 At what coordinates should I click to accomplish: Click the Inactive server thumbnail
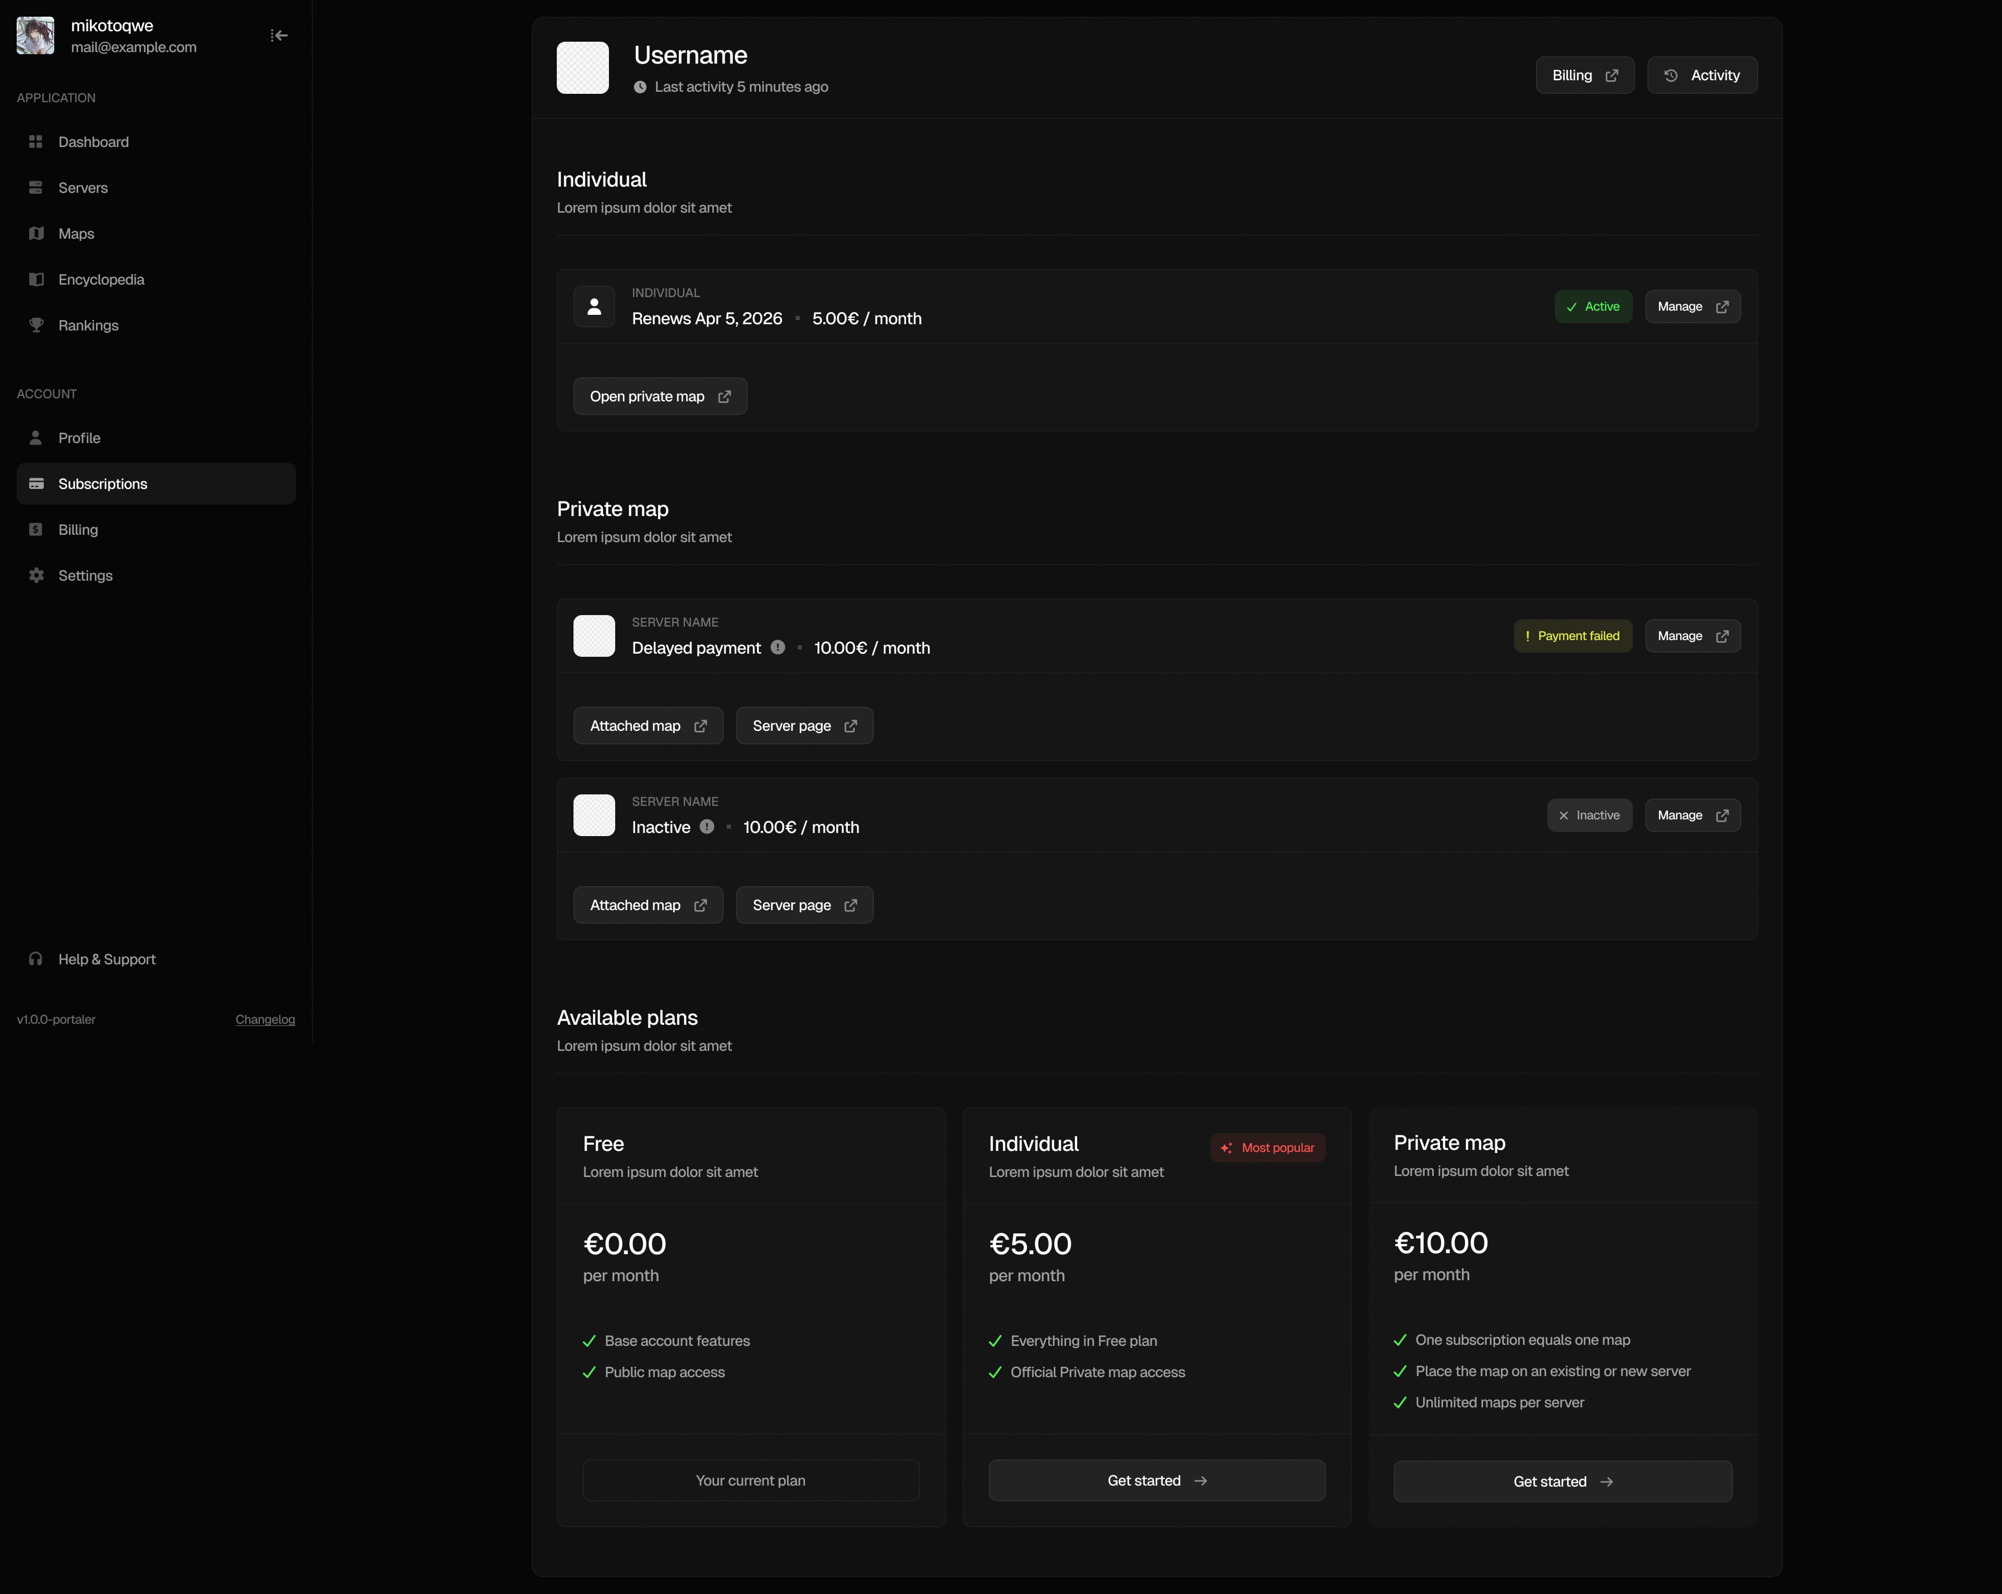594,815
